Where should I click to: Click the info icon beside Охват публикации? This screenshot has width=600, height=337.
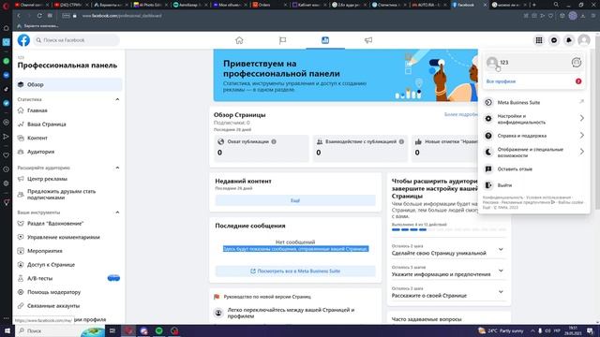click(x=274, y=141)
